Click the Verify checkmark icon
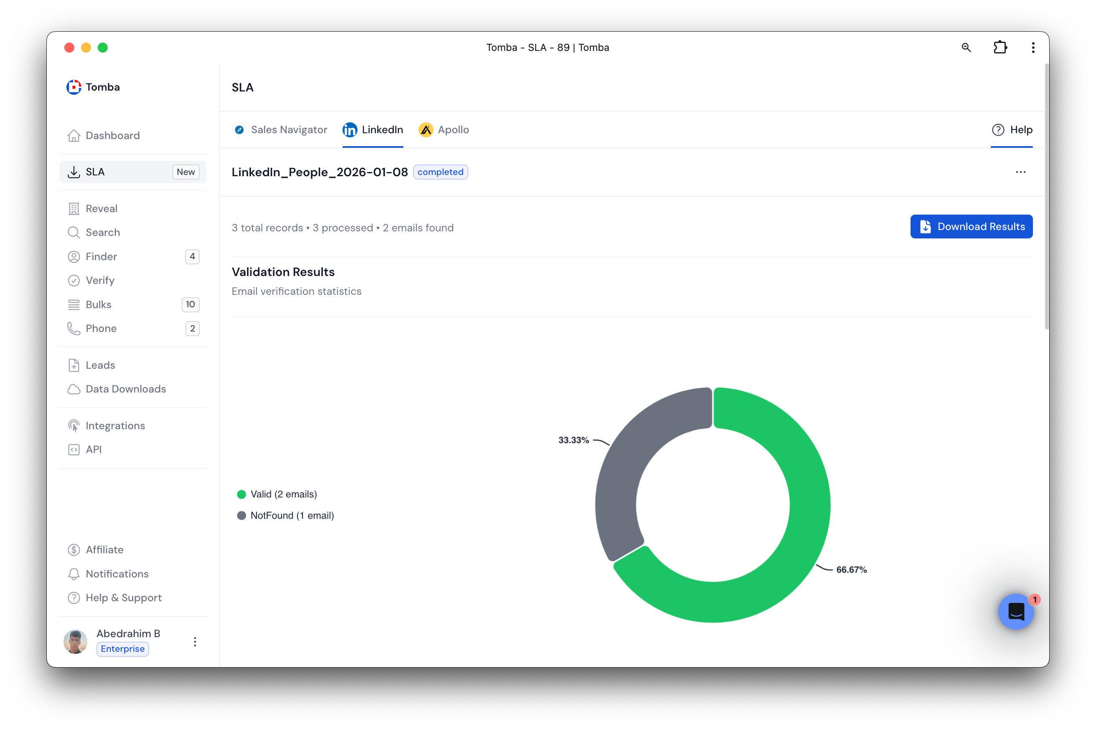Viewport: 1096px width, 729px height. tap(74, 280)
